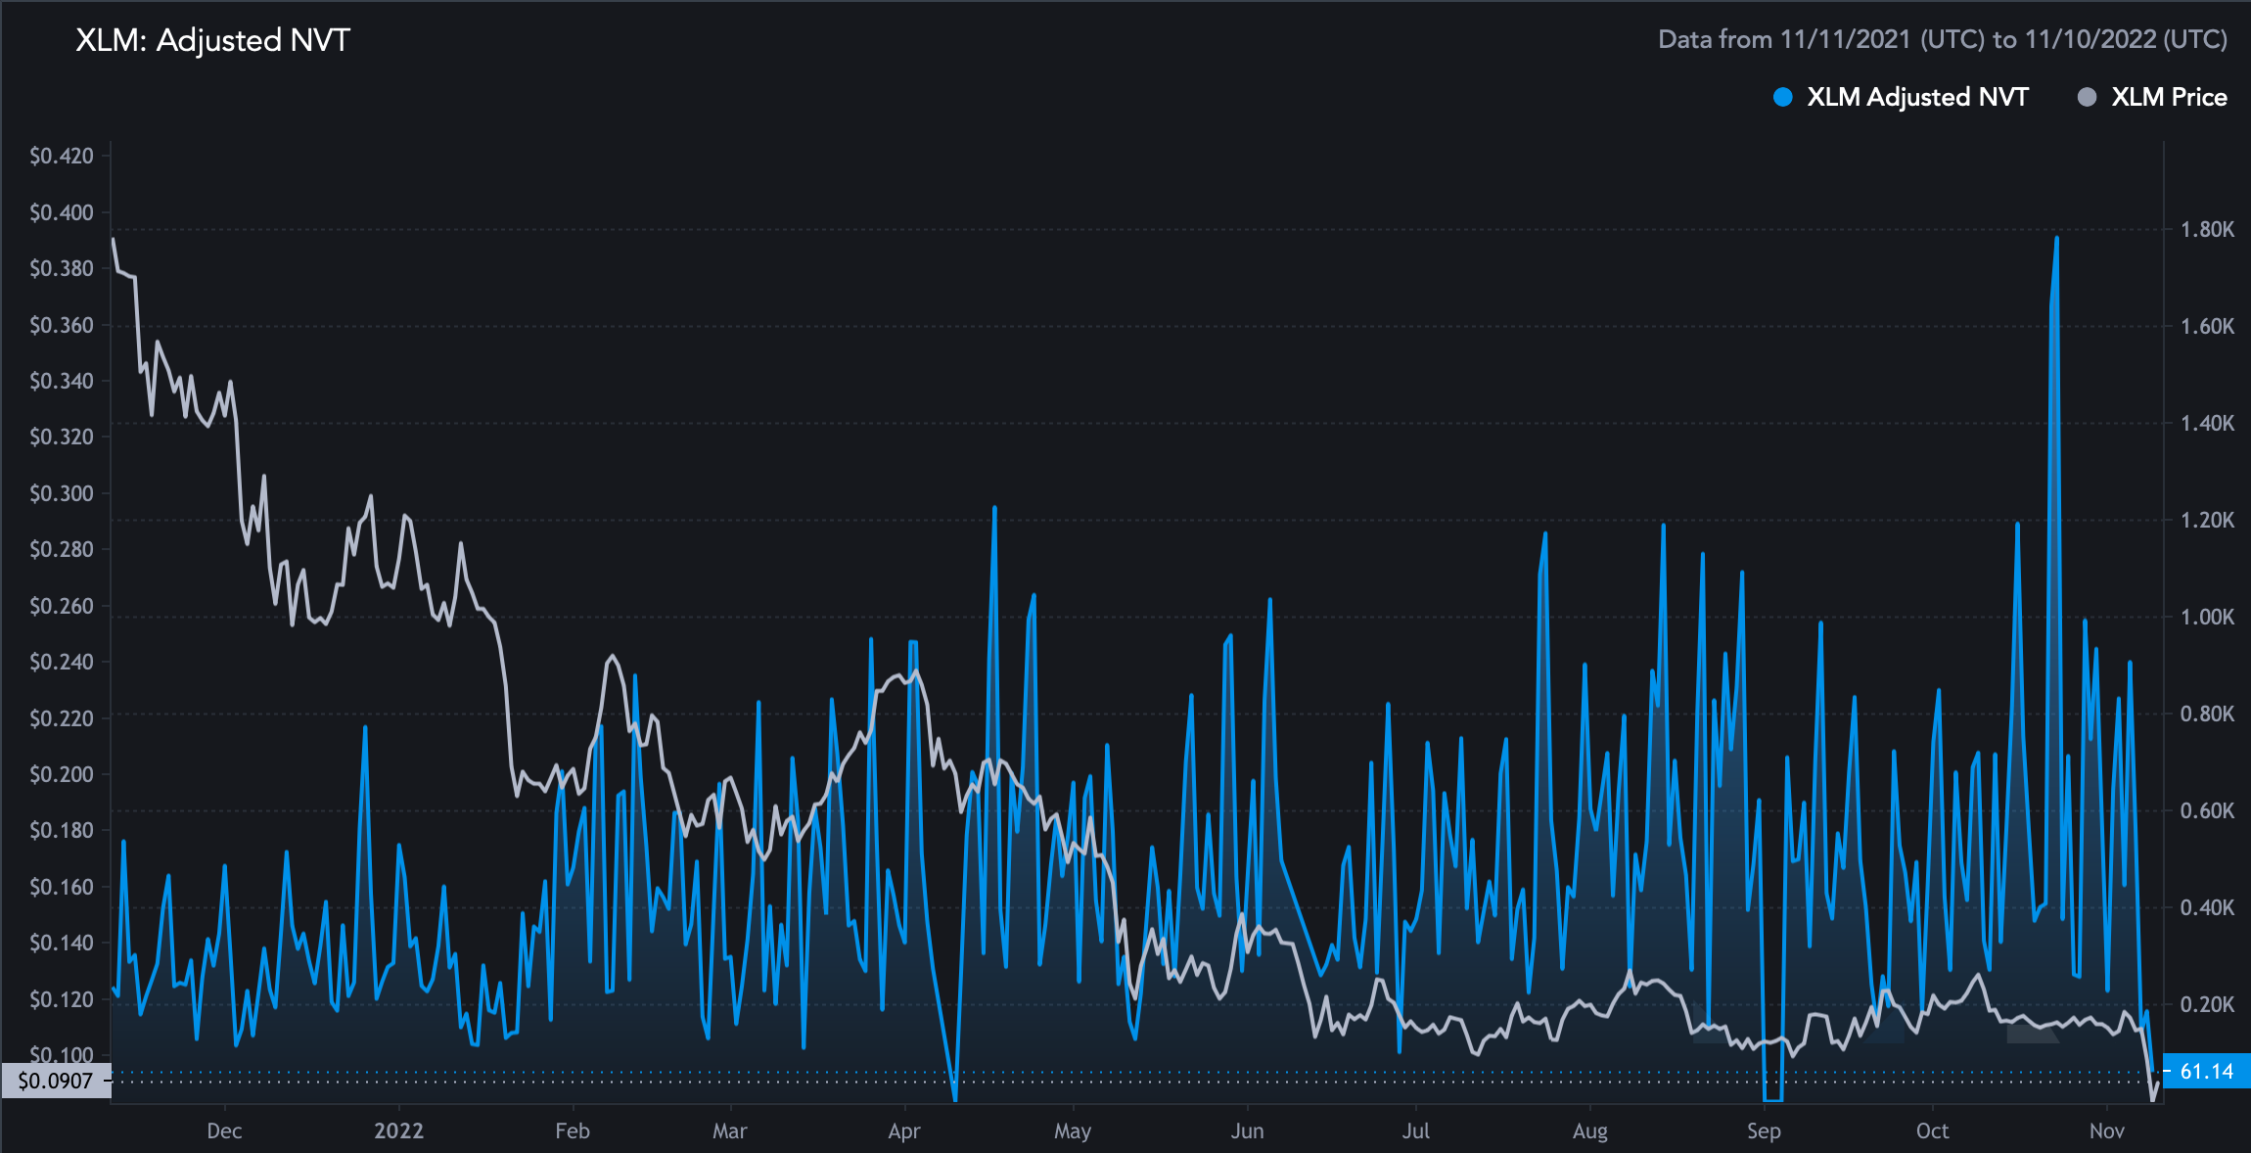Image resolution: width=2251 pixels, height=1153 pixels.
Task: Click the 0.20K tick on the right axis
Action: point(2207,1004)
